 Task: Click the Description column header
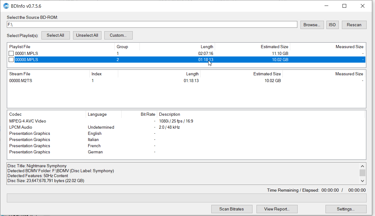tap(261, 114)
